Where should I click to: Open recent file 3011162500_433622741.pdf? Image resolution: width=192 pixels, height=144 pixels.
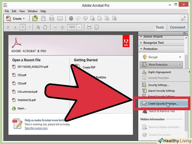(x=30, y=67)
